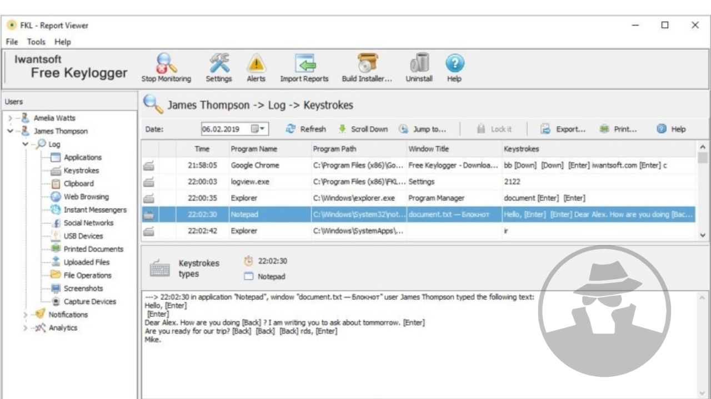Image resolution: width=711 pixels, height=399 pixels.
Task: Select the 22:00:35 Explorer log row
Action: 418,198
